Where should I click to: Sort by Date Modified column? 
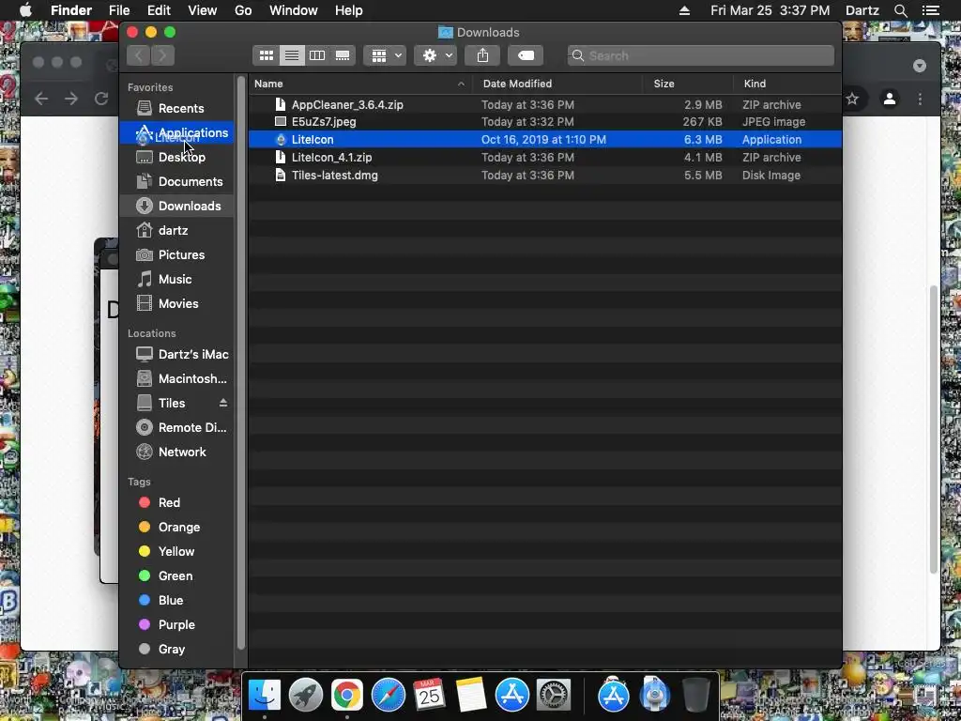point(557,84)
